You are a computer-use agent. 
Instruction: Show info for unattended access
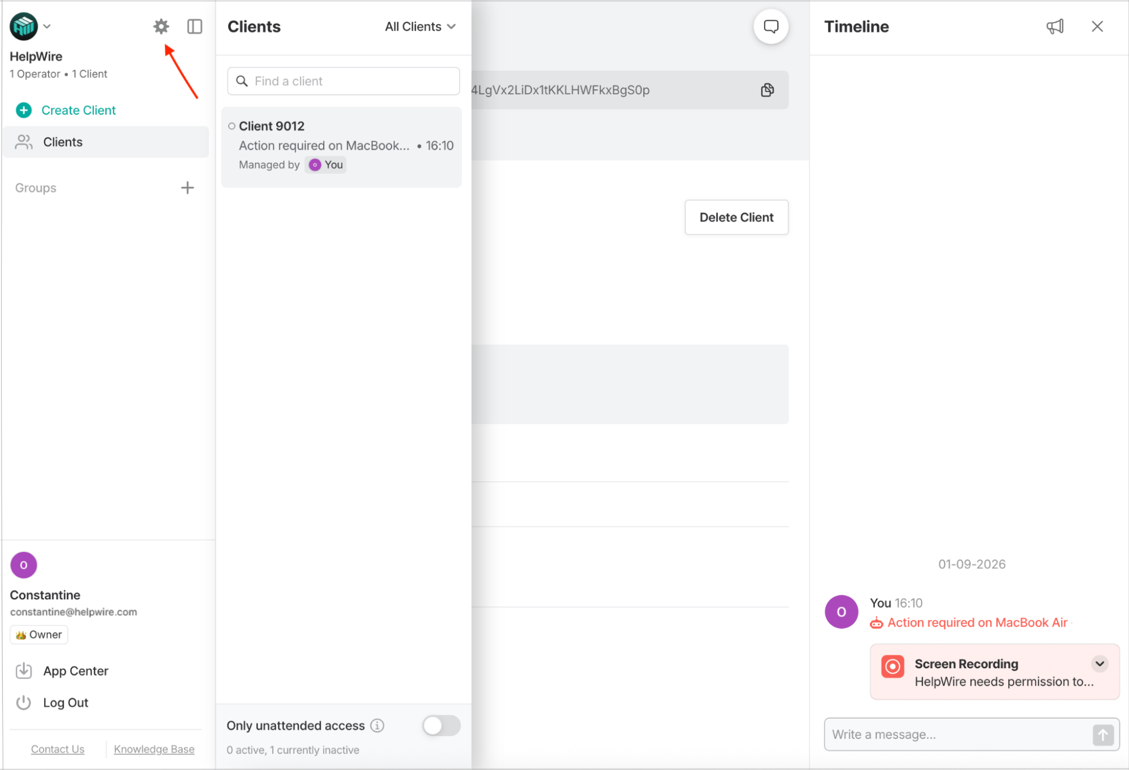pos(377,725)
